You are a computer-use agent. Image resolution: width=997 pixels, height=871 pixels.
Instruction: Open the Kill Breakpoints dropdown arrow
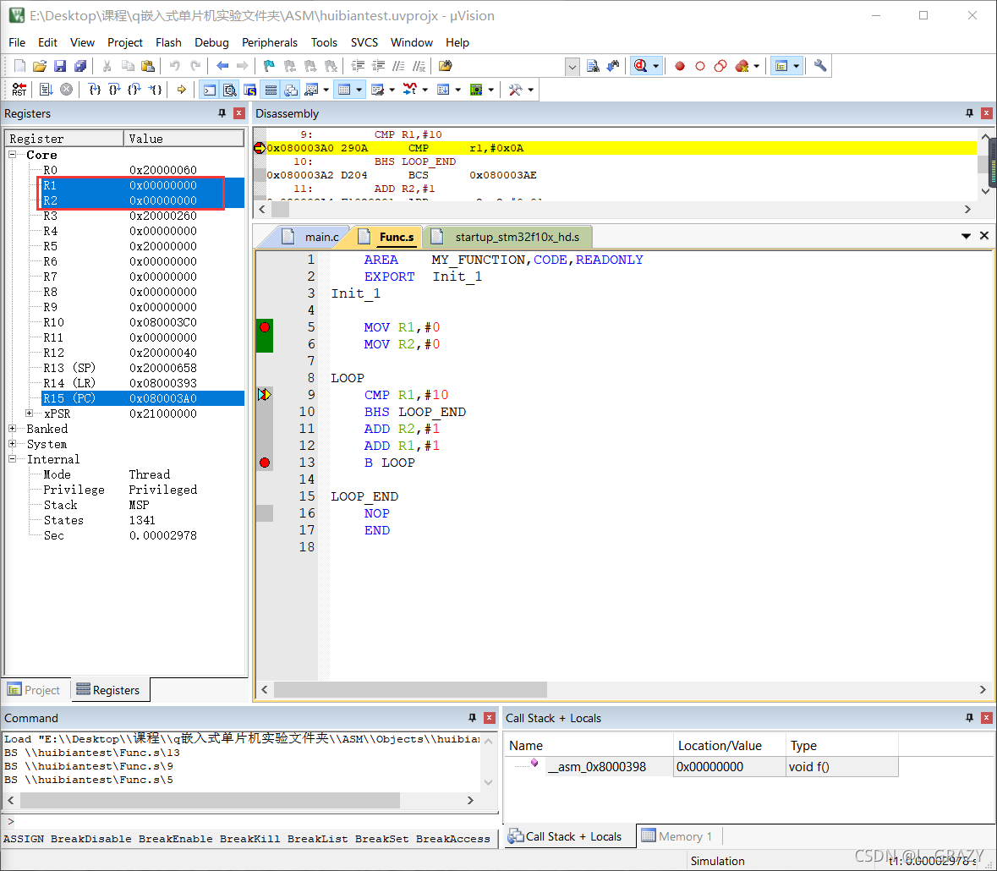[757, 66]
